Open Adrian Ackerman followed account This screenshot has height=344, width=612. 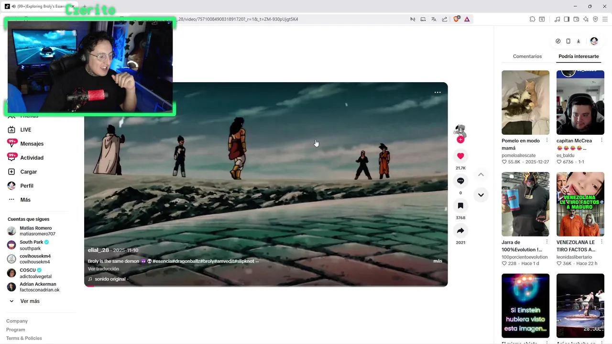click(38, 287)
